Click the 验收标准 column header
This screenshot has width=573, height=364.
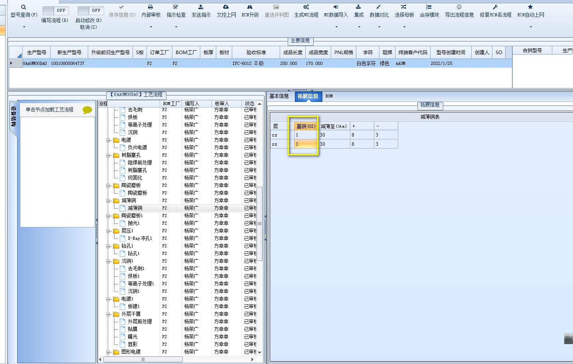tap(256, 53)
